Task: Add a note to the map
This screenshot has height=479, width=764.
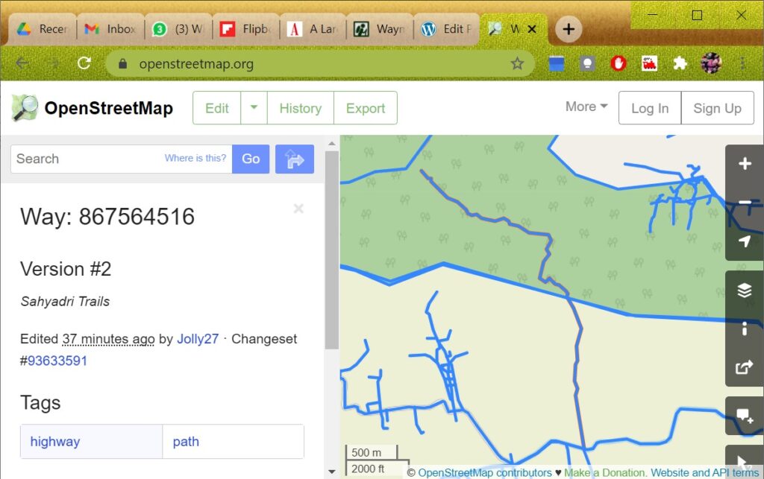Action: click(x=745, y=416)
